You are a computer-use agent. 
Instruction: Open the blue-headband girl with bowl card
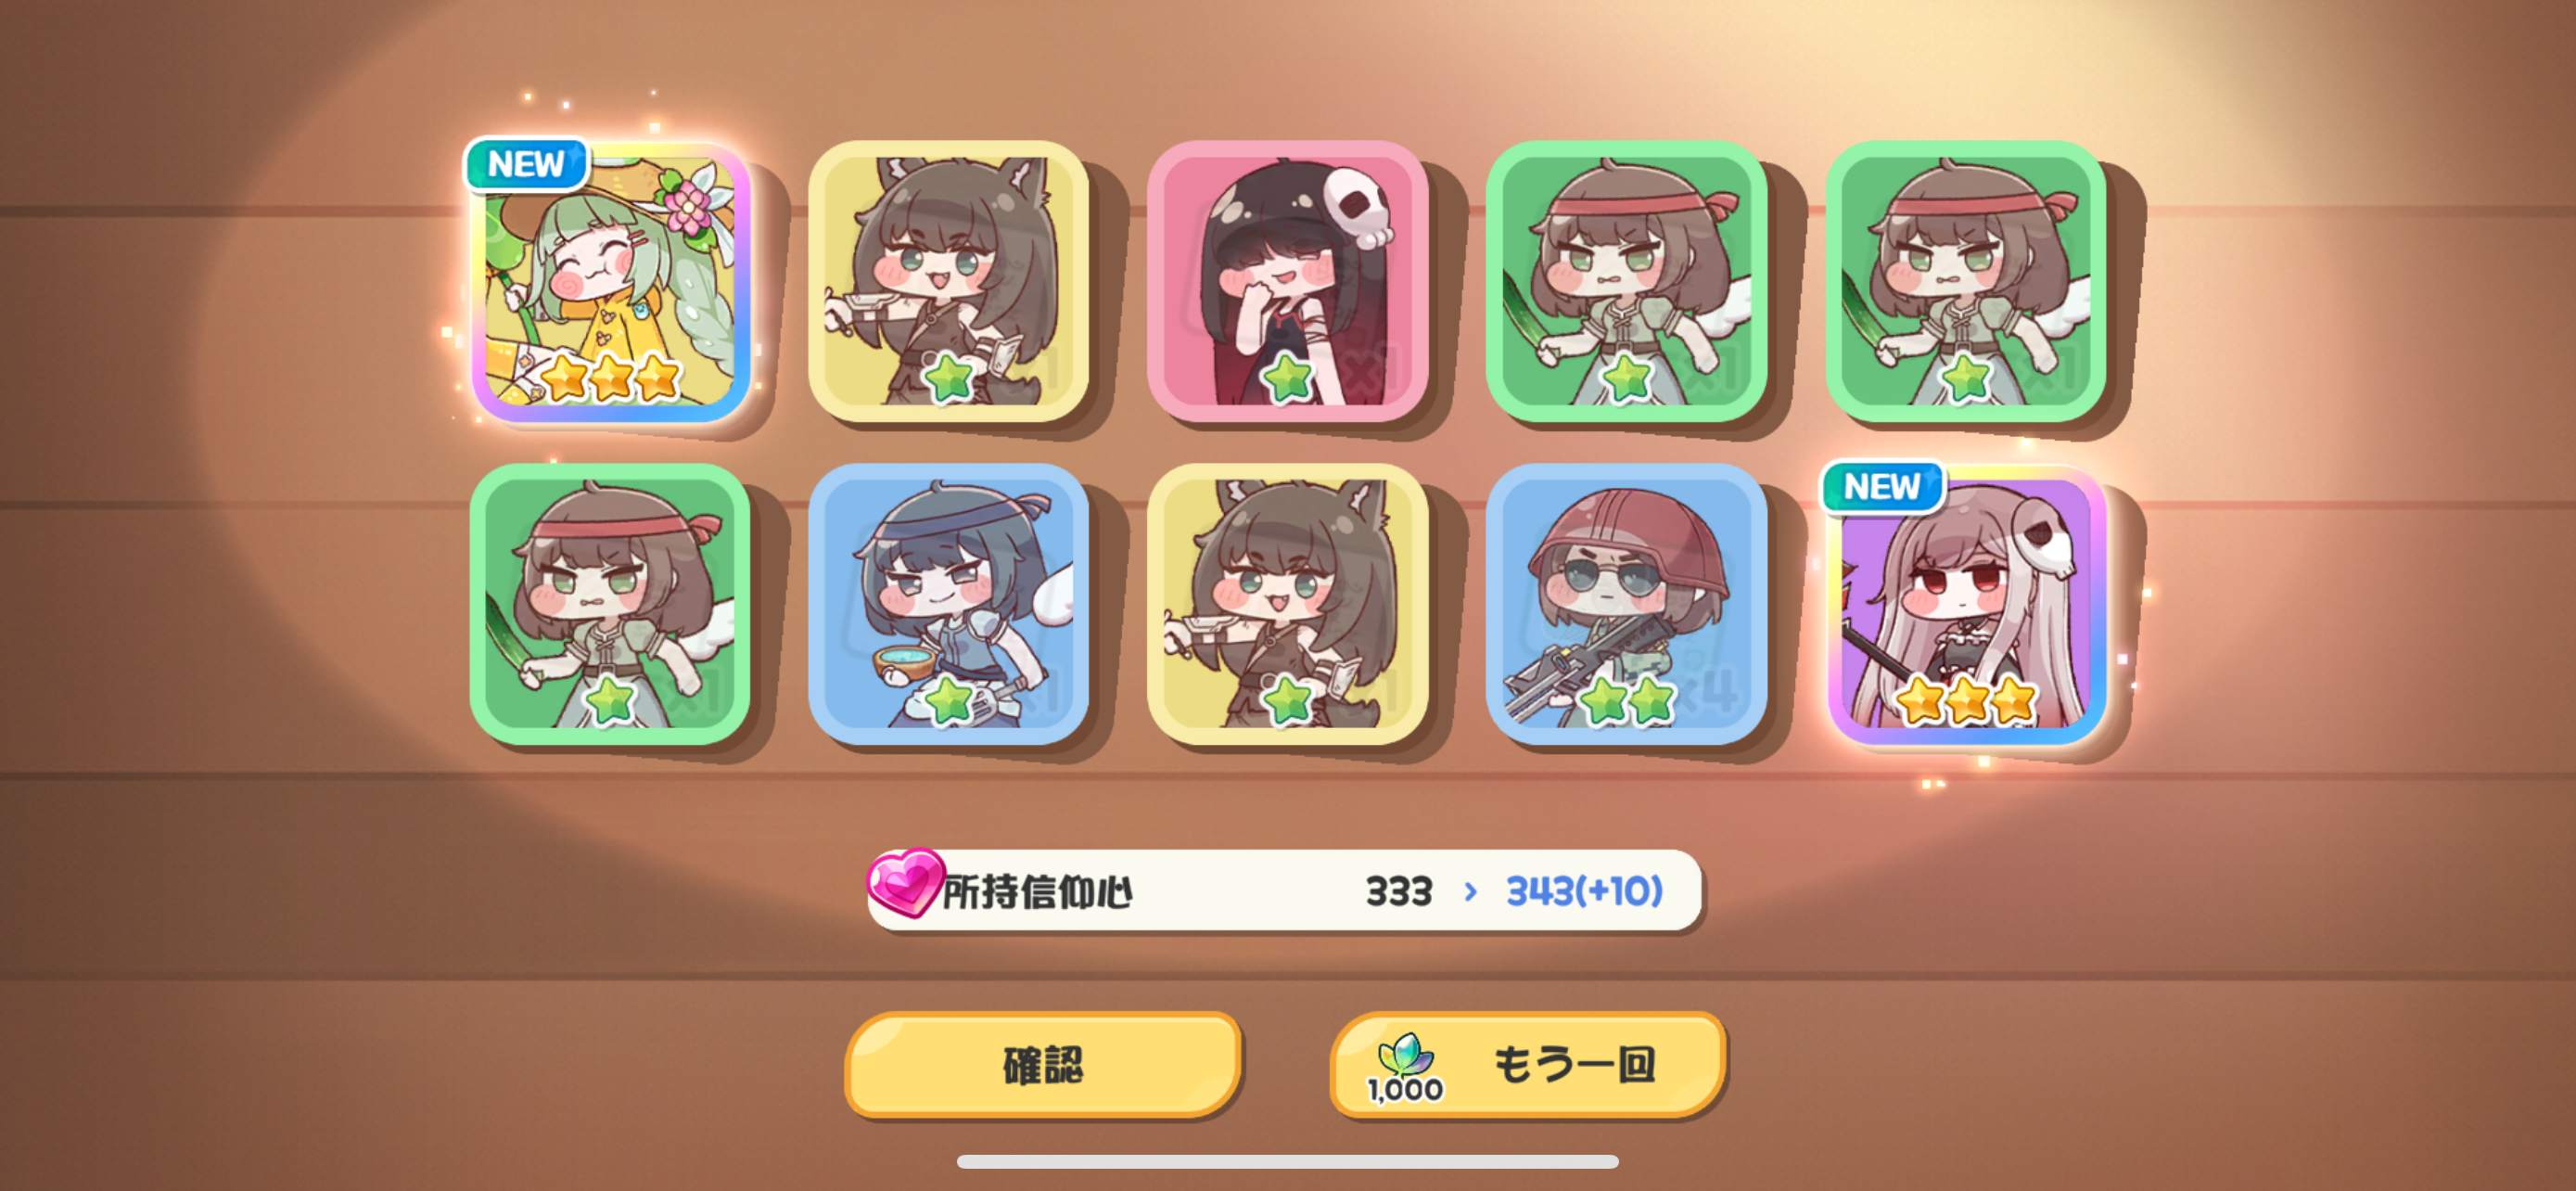coord(948,604)
